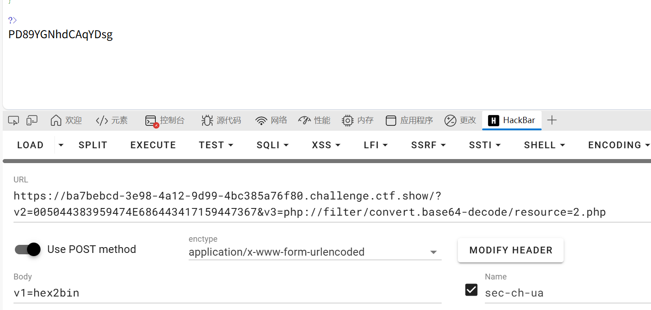Click the Body input field
The height and width of the screenshot is (310, 651).
tap(225, 293)
